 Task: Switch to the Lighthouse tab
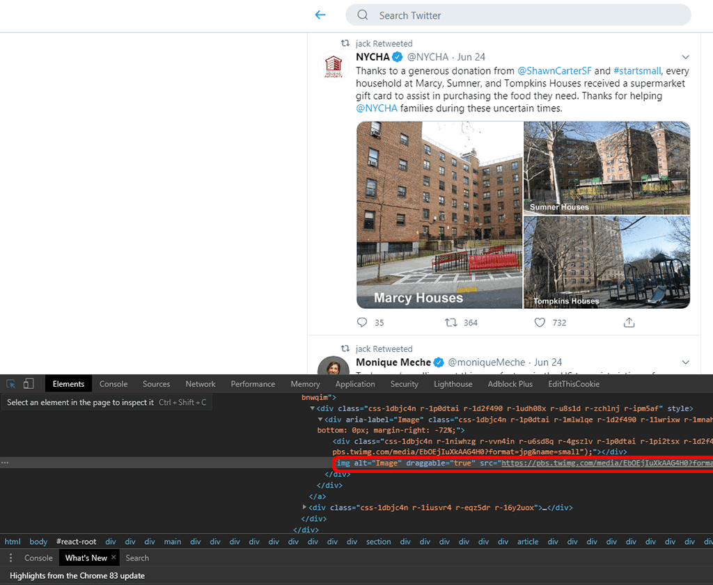pyautogui.click(x=453, y=384)
